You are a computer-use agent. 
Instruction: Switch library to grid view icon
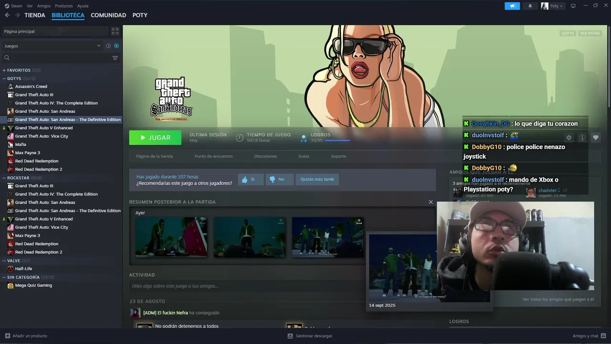tap(115, 31)
